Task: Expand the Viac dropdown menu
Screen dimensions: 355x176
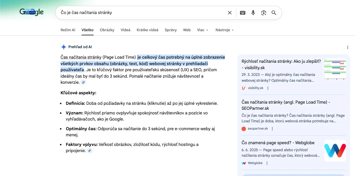Action: [202, 30]
